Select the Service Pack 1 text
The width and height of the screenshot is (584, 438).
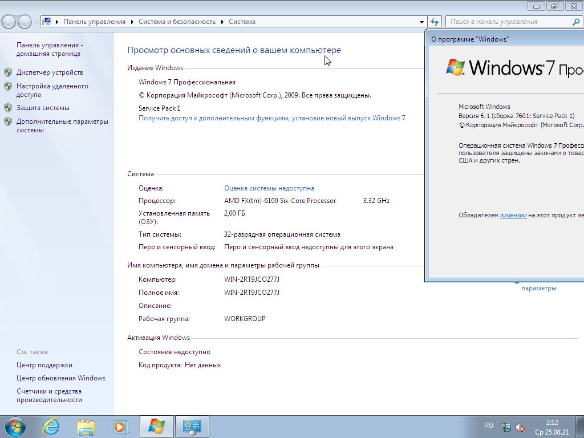(160, 108)
